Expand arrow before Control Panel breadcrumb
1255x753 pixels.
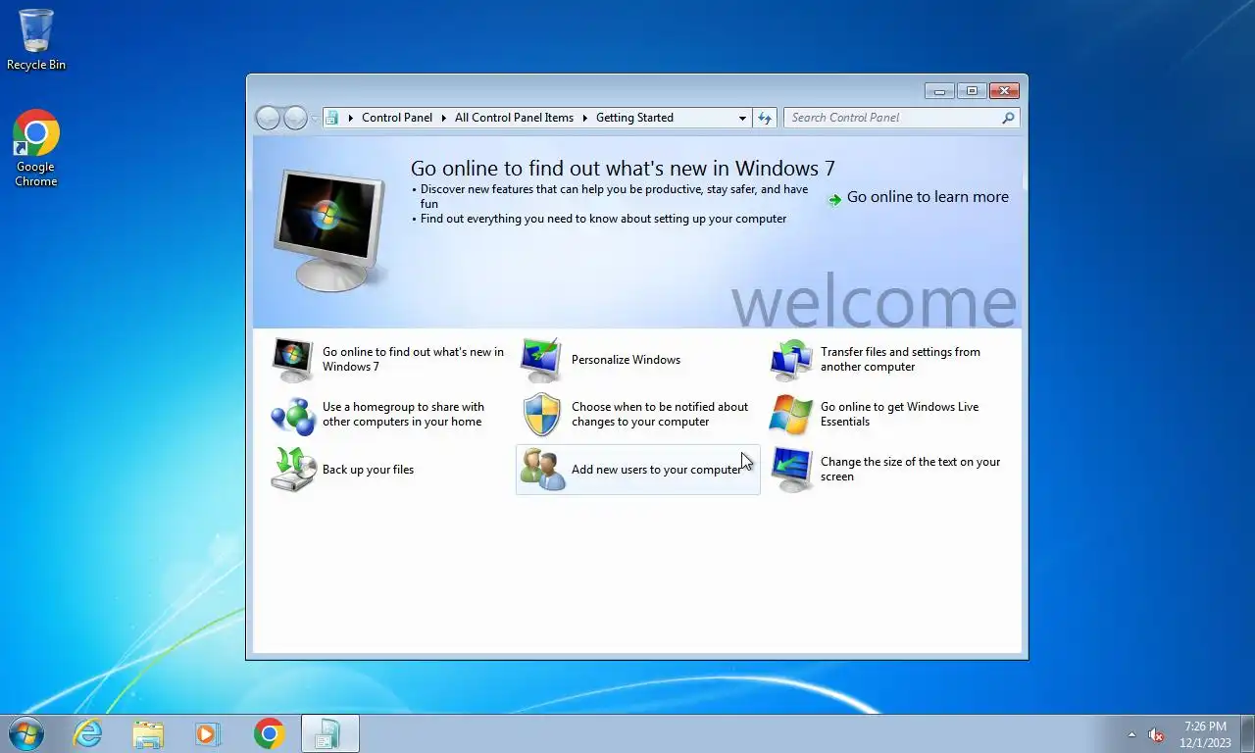tap(351, 118)
